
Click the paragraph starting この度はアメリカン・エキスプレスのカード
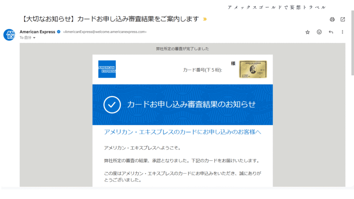(x=182, y=176)
